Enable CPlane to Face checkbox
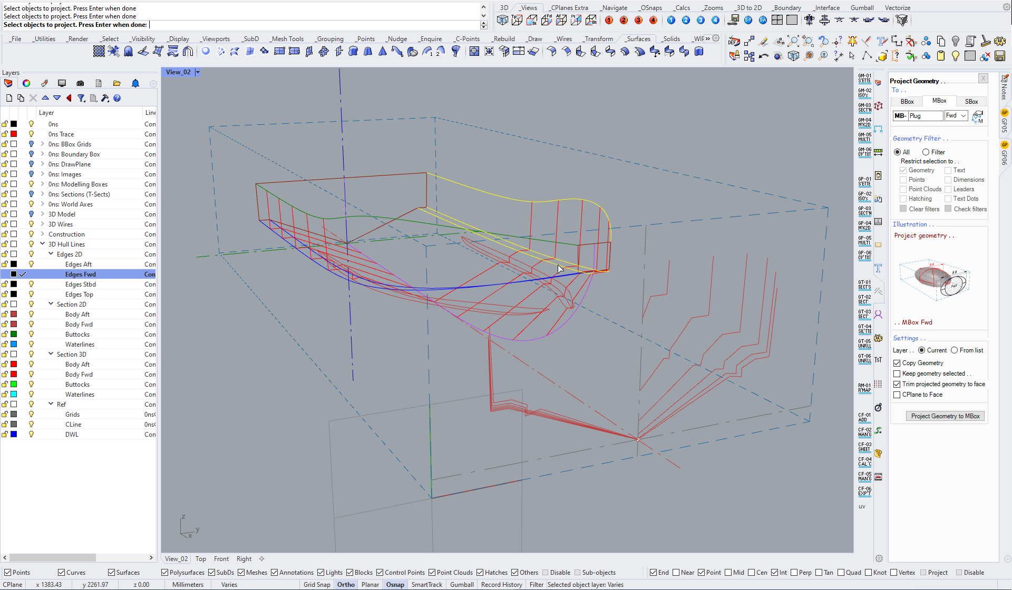The image size is (1012, 590). pyautogui.click(x=897, y=395)
